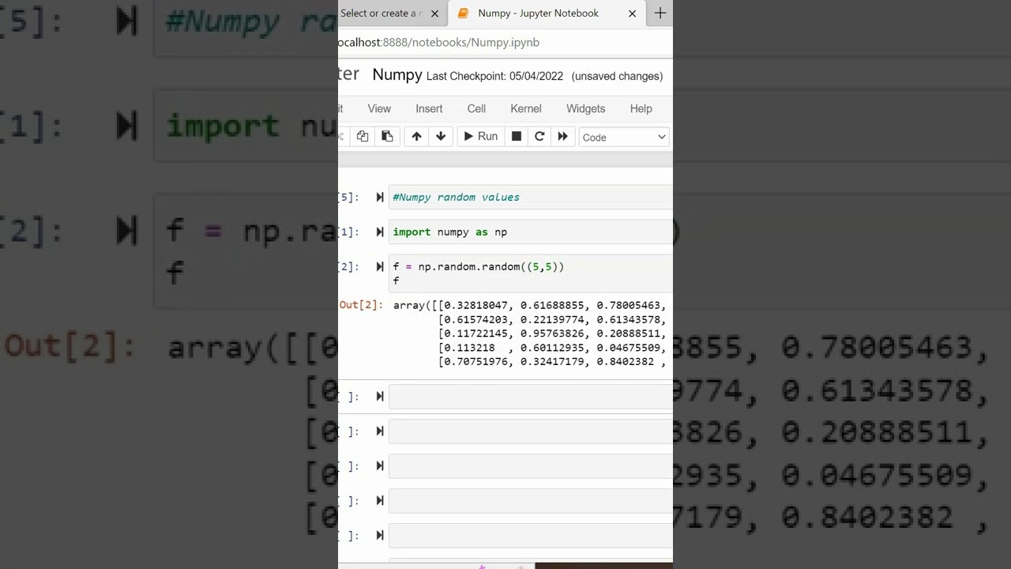Run the np.random.random cell via its icon
This screenshot has height=569, width=1011.
click(x=380, y=266)
